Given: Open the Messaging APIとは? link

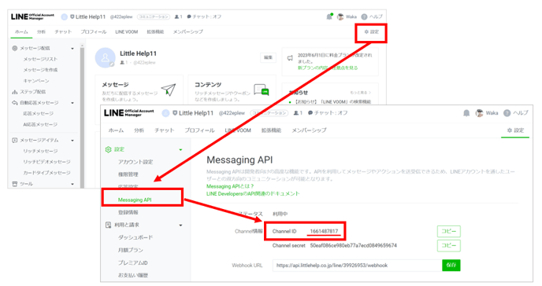Looking at the screenshot, I should pos(230,186).
